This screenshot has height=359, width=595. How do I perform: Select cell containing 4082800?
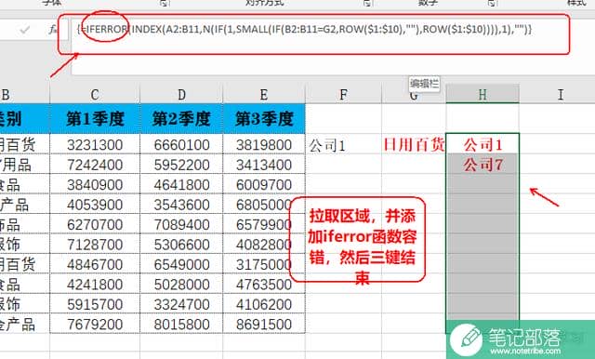tap(264, 245)
